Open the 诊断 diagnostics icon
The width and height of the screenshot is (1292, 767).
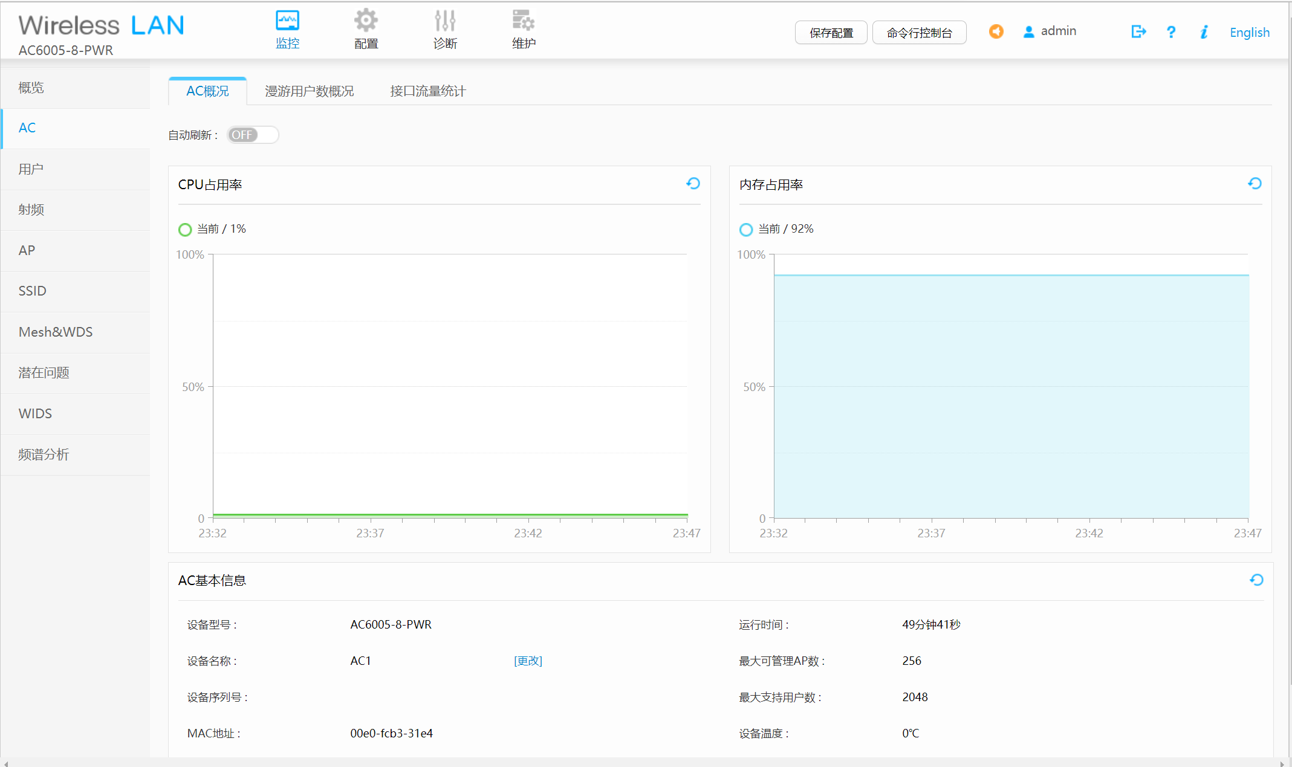(445, 20)
